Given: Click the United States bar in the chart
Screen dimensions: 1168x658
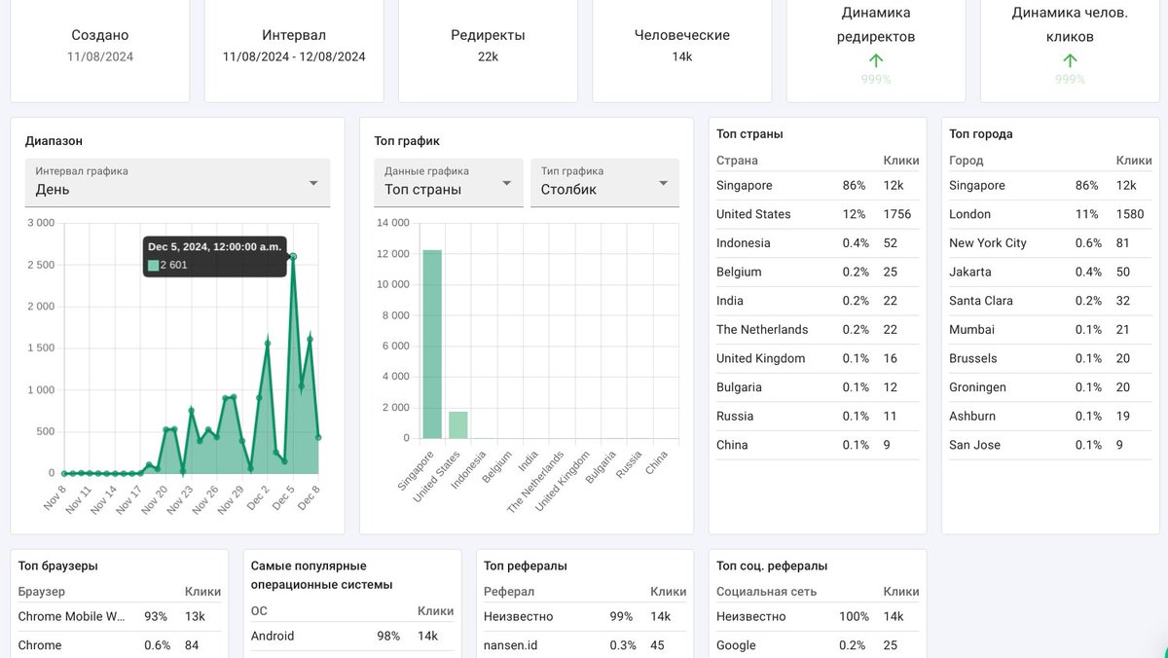Looking at the screenshot, I should click(458, 424).
